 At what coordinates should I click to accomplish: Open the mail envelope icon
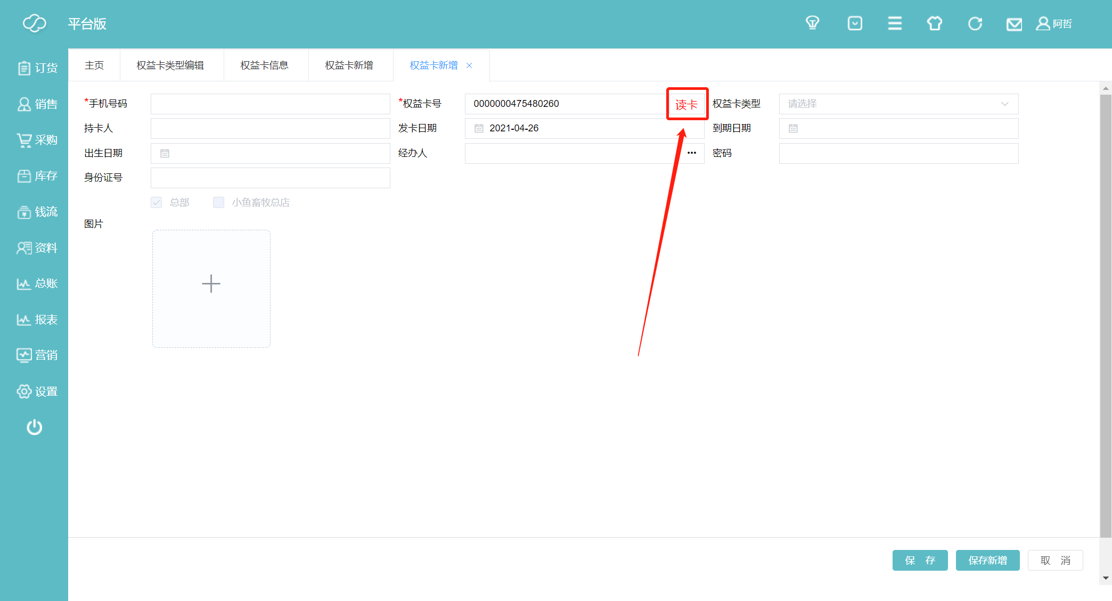[1014, 24]
